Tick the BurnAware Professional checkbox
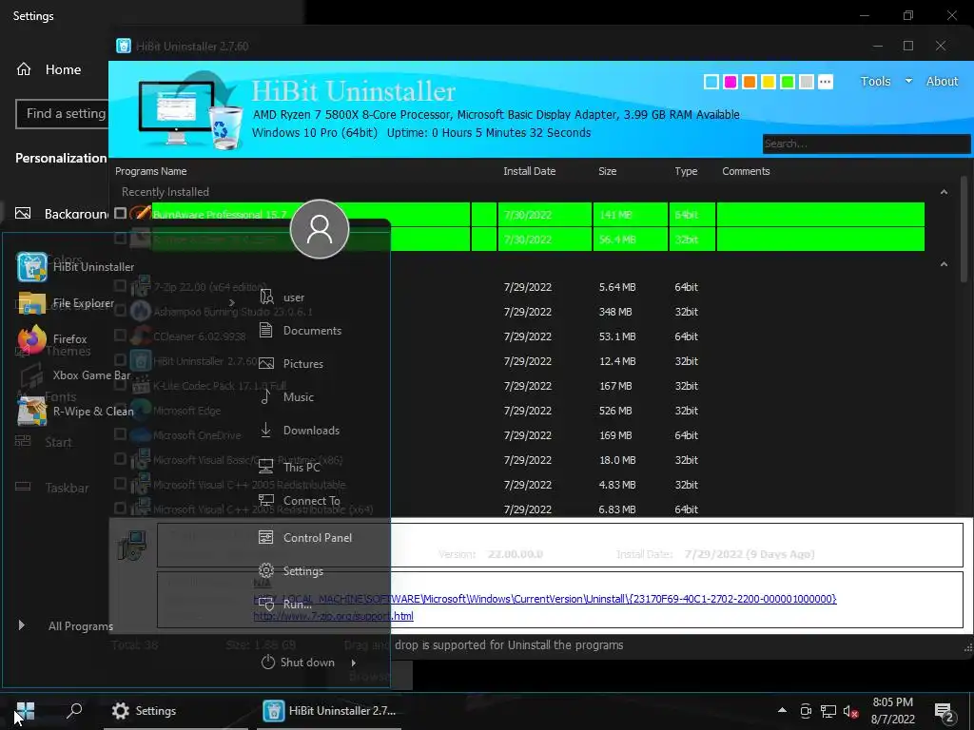This screenshot has height=730, width=974. pyautogui.click(x=121, y=214)
